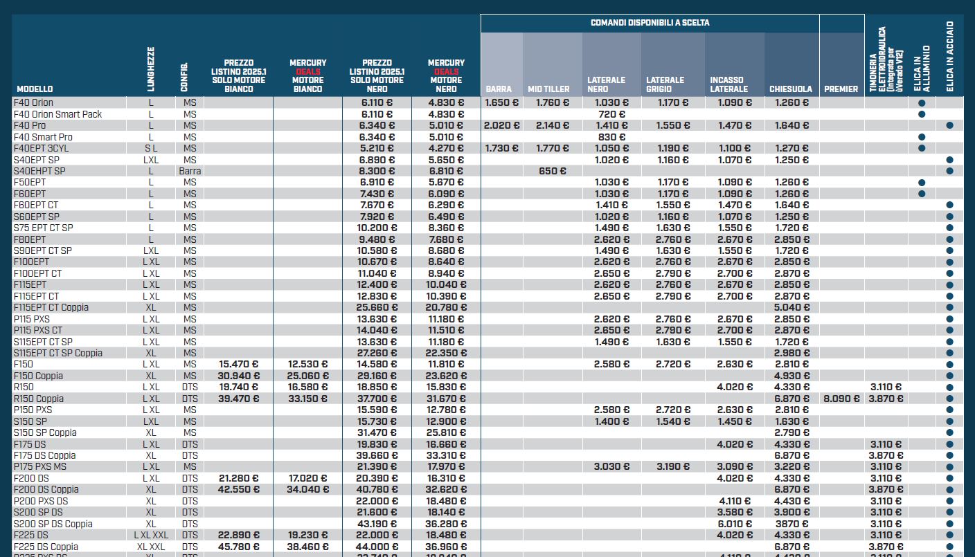This screenshot has height=557, width=975.
Task: Click the steel propeller dot for S40EHPT SP
Action: (949, 171)
